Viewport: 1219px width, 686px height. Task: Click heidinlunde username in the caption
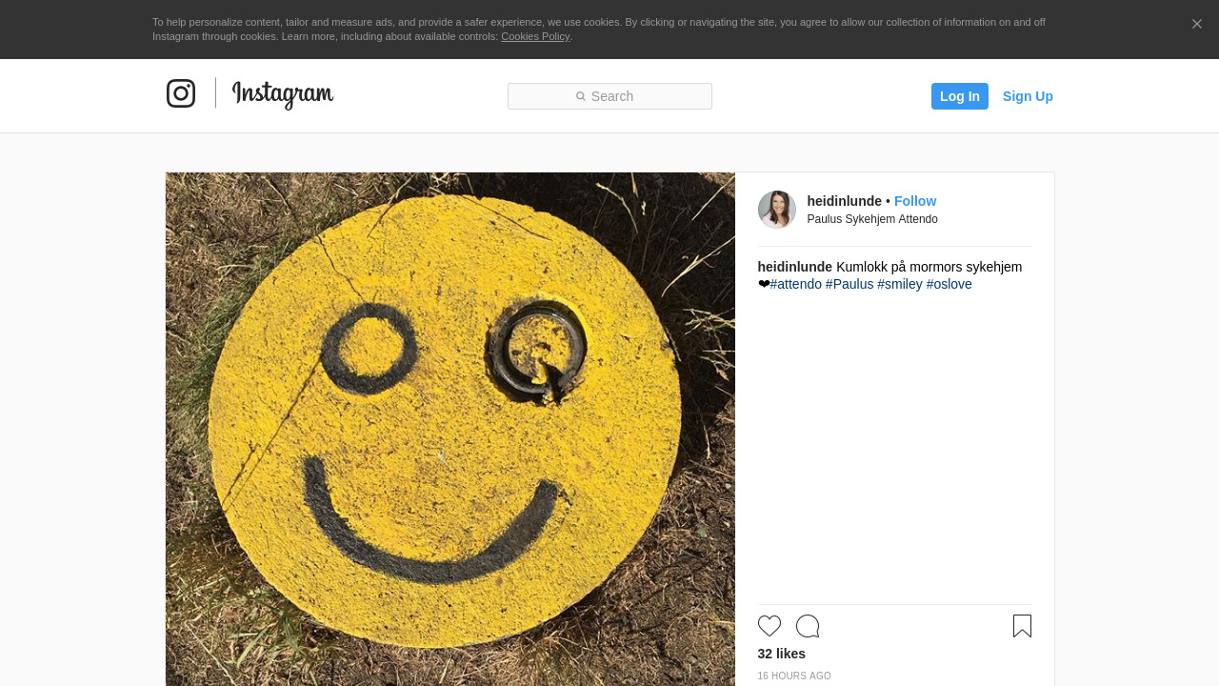[795, 267]
